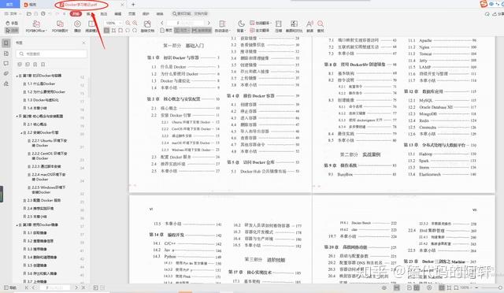
Task: Click the zoom in magnifier icon
Action: pyautogui.click(x=135, y=23)
